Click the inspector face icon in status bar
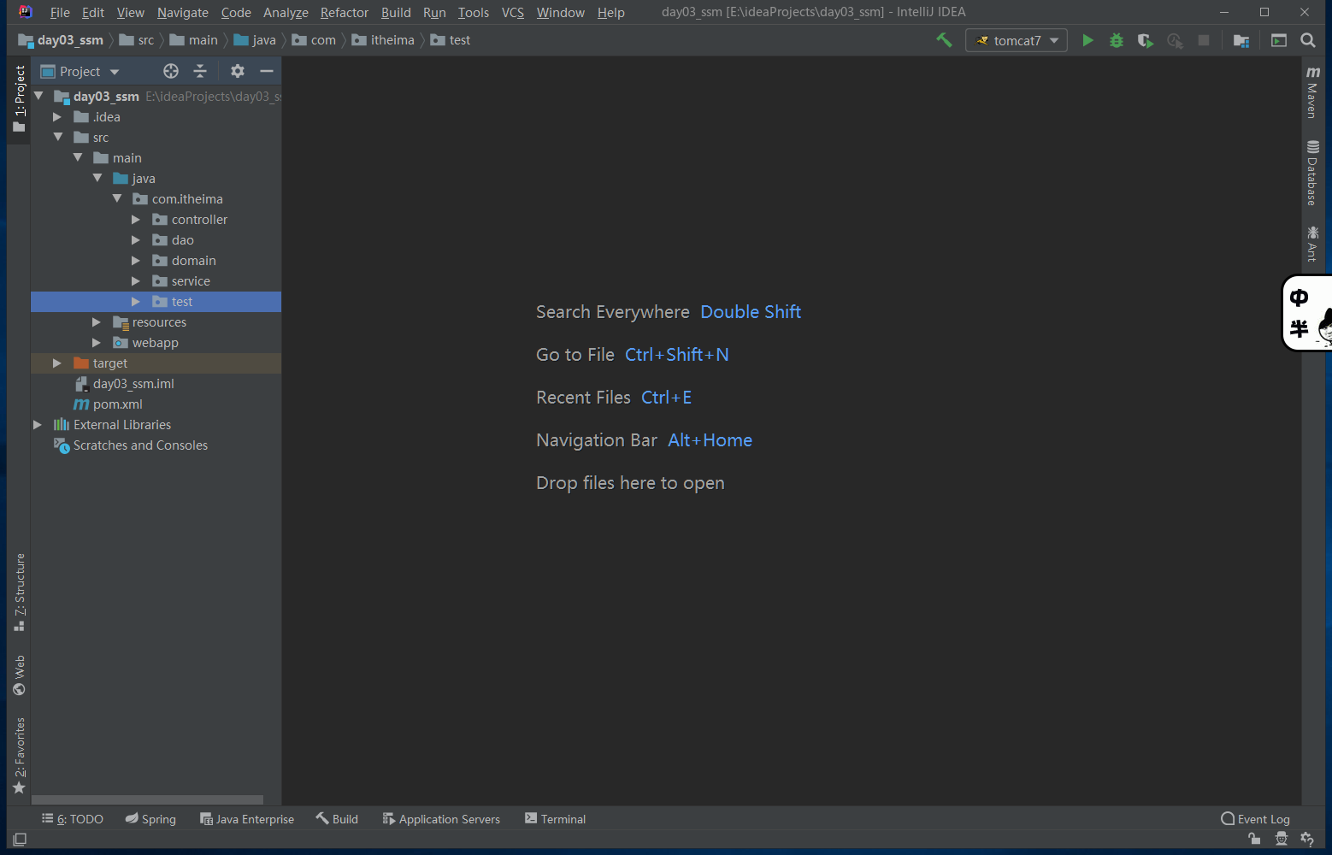1332x855 pixels. pos(1281,840)
